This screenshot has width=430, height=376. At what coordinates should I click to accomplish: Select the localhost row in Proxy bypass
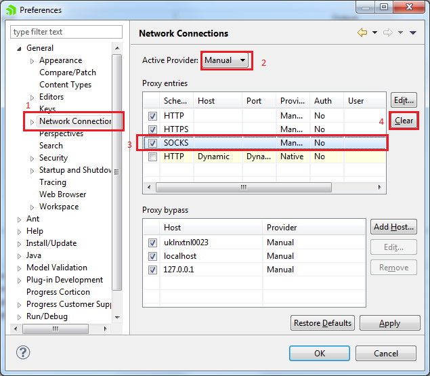point(254,256)
